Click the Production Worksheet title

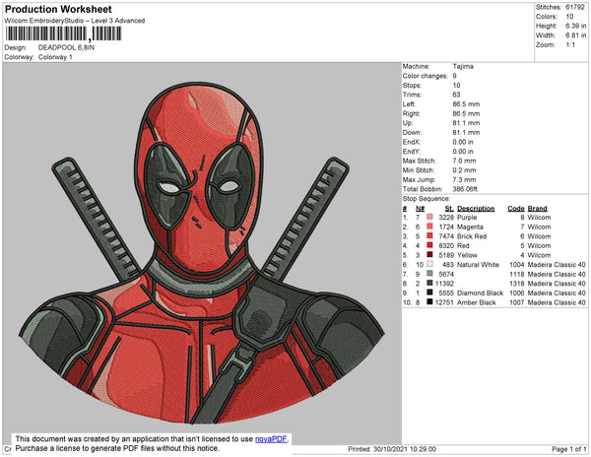[x=58, y=9]
